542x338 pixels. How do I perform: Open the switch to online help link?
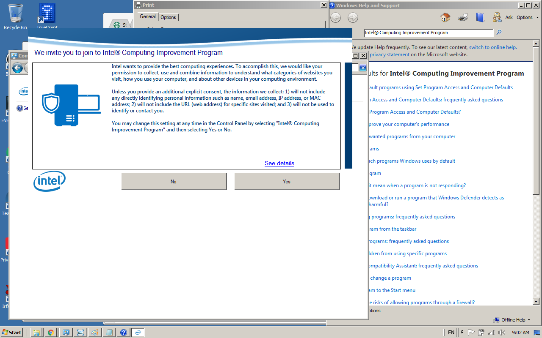pos(493,47)
